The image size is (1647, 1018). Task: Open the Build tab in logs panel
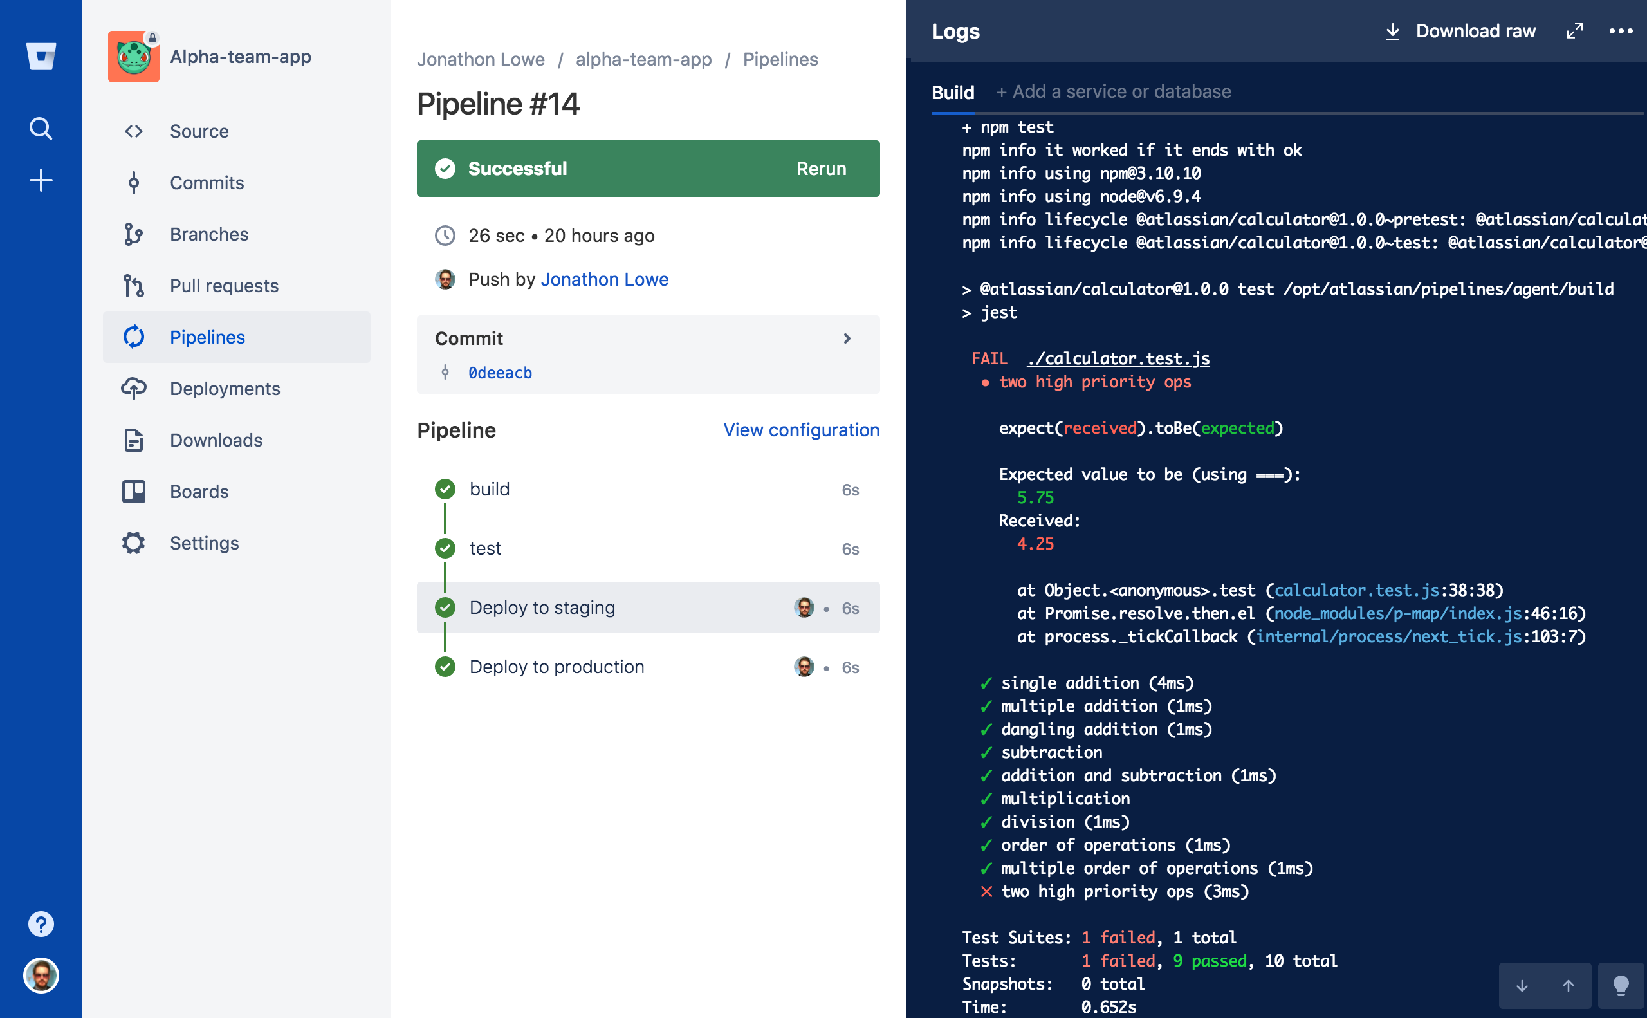pyautogui.click(x=954, y=92)
